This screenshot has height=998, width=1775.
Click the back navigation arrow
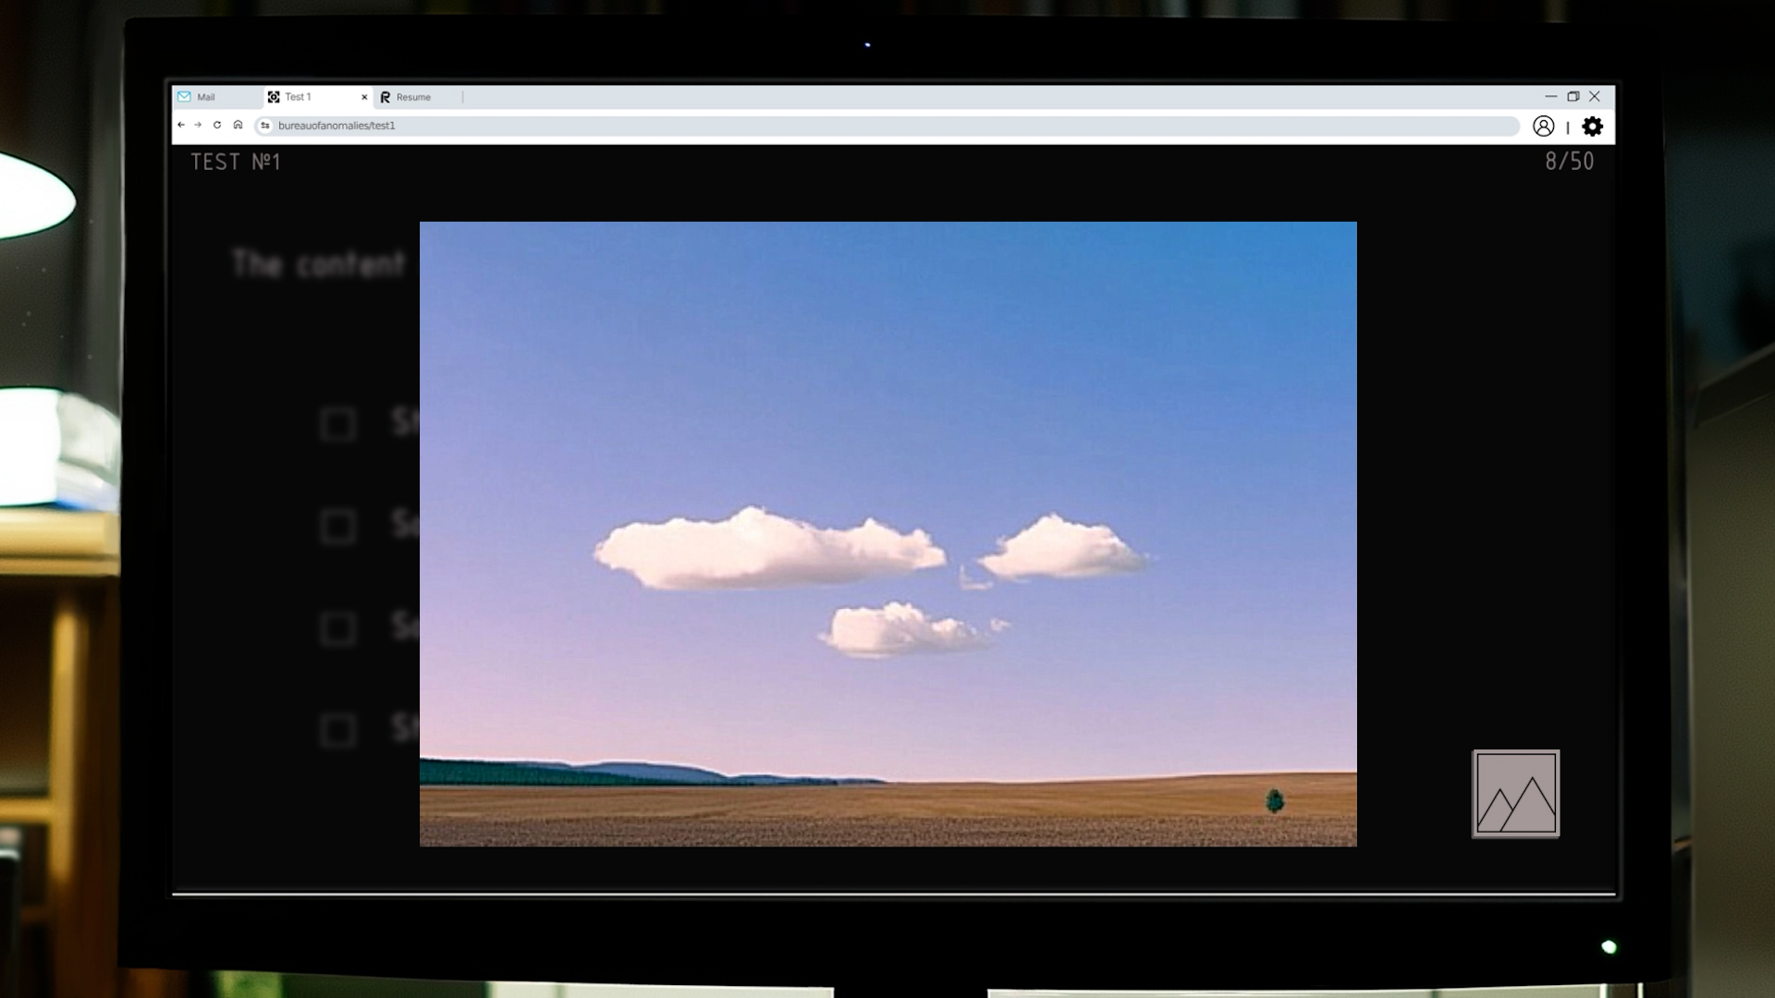(180, 124)
